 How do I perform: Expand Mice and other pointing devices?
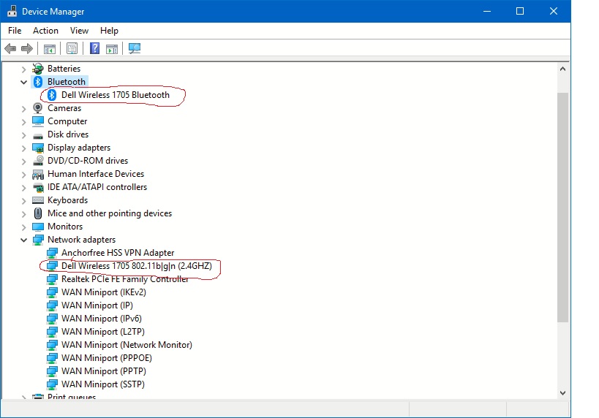point(23,214)
